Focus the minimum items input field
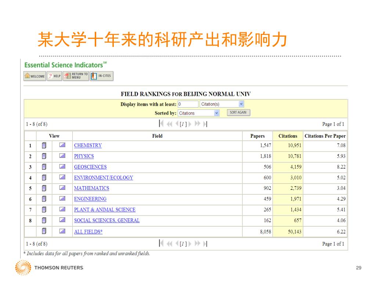This screenshot has height=282, width=376. point(188,104)
